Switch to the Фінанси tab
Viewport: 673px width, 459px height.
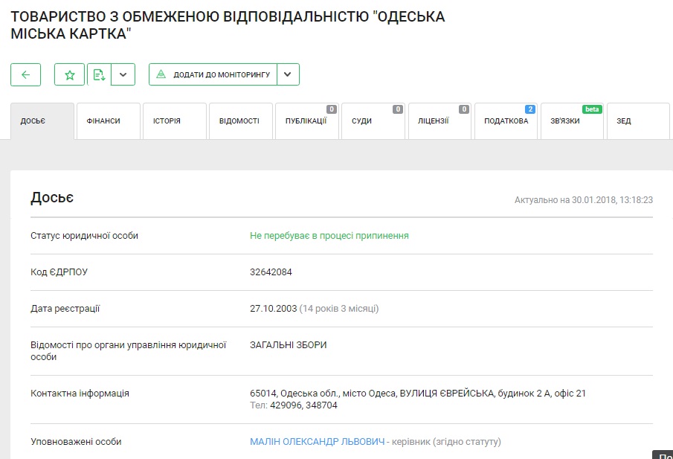coord(109,121)
